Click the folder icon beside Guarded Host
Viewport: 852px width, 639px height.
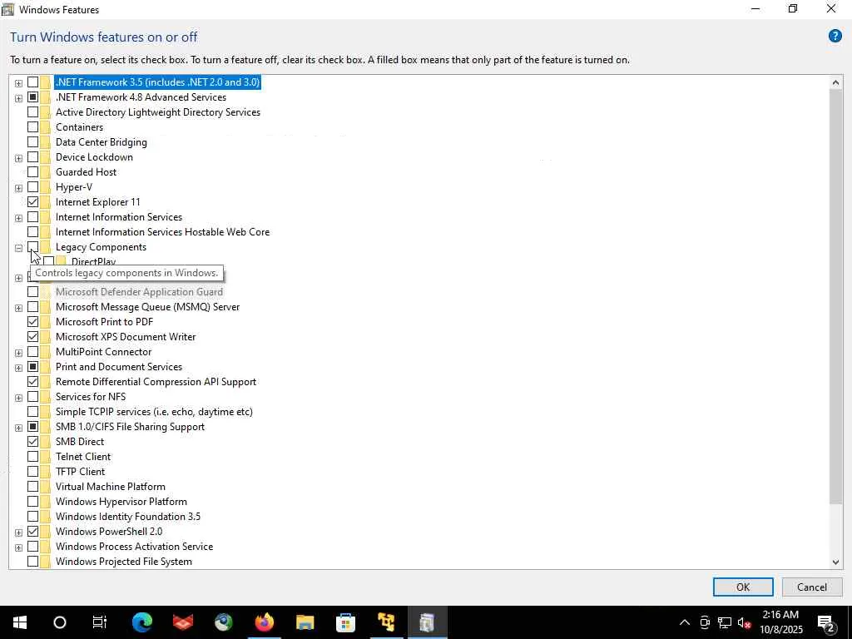coord(46,172)
